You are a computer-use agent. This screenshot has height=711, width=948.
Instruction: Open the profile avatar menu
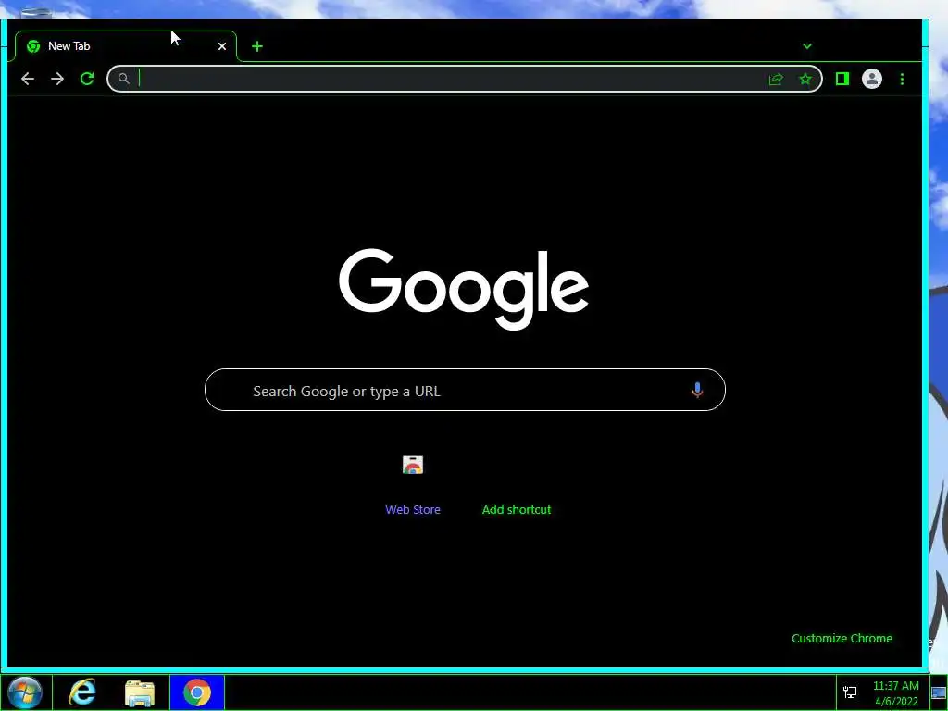click(872, 79)
